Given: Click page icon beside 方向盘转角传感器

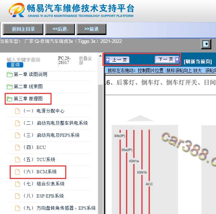Looking at the screenshot, I should tap(18, 208).
